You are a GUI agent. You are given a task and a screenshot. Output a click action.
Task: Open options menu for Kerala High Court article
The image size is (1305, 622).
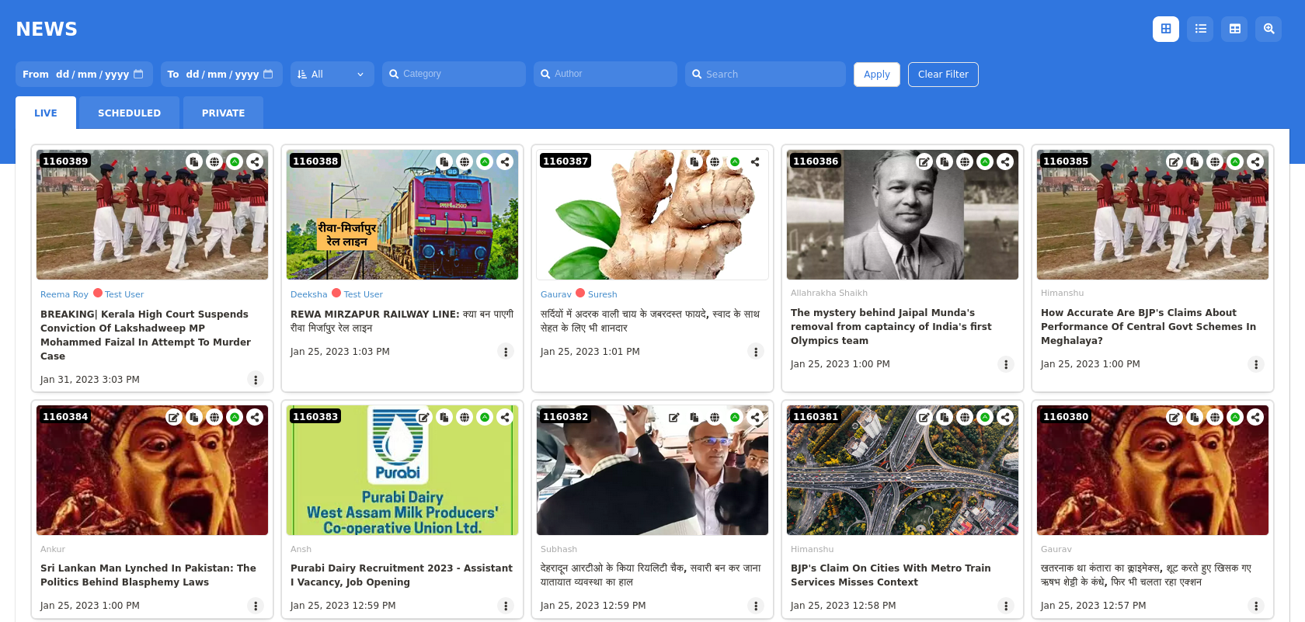click(255, 380)
